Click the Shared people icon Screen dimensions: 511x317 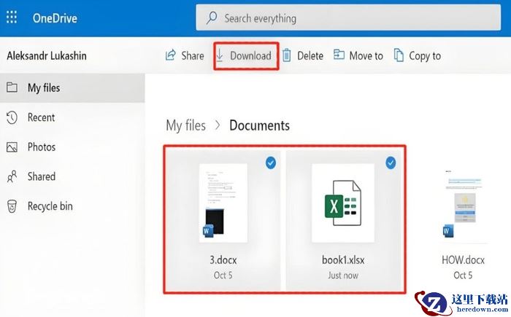click(x=12, y=176)
